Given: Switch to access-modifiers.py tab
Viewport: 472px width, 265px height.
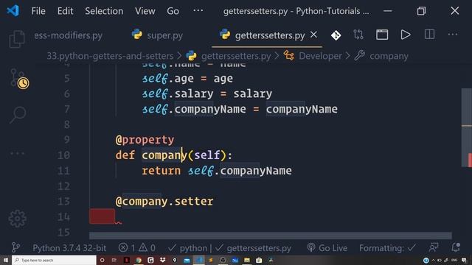Looking at the screenshot, I should click(69, 35).
